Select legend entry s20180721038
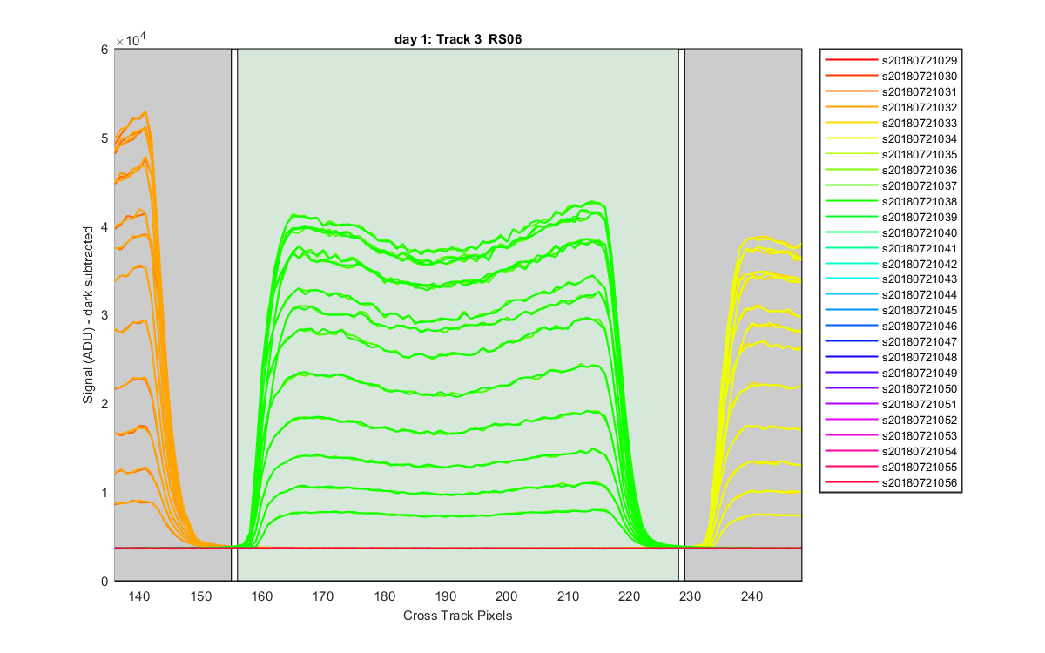This screenshot has height=653, width=1045. (x=920, y=202)
